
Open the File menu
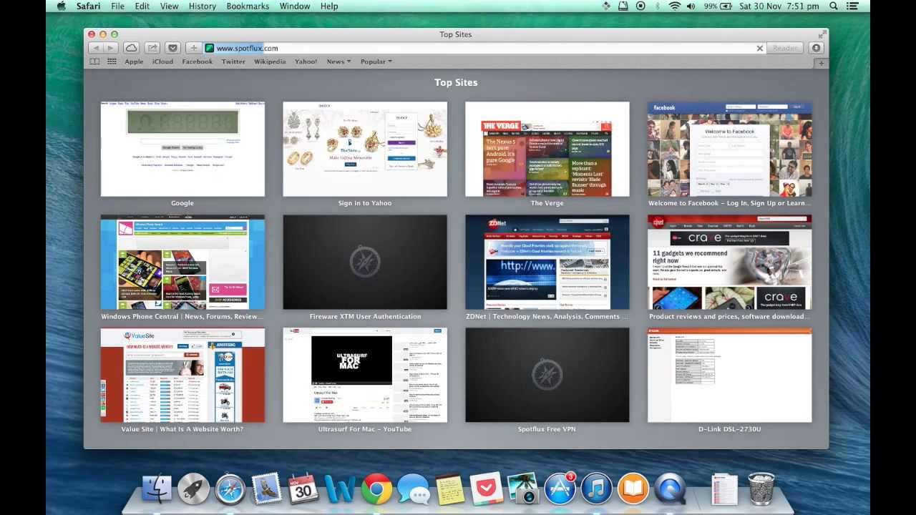(117, 6)
